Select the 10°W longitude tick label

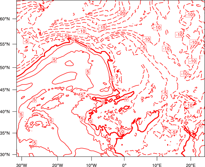click(x=91, y=165)
